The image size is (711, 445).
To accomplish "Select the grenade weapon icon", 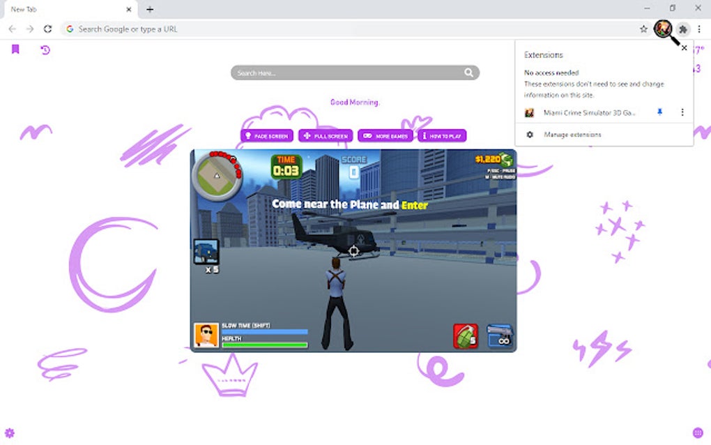I will (466, 336).
